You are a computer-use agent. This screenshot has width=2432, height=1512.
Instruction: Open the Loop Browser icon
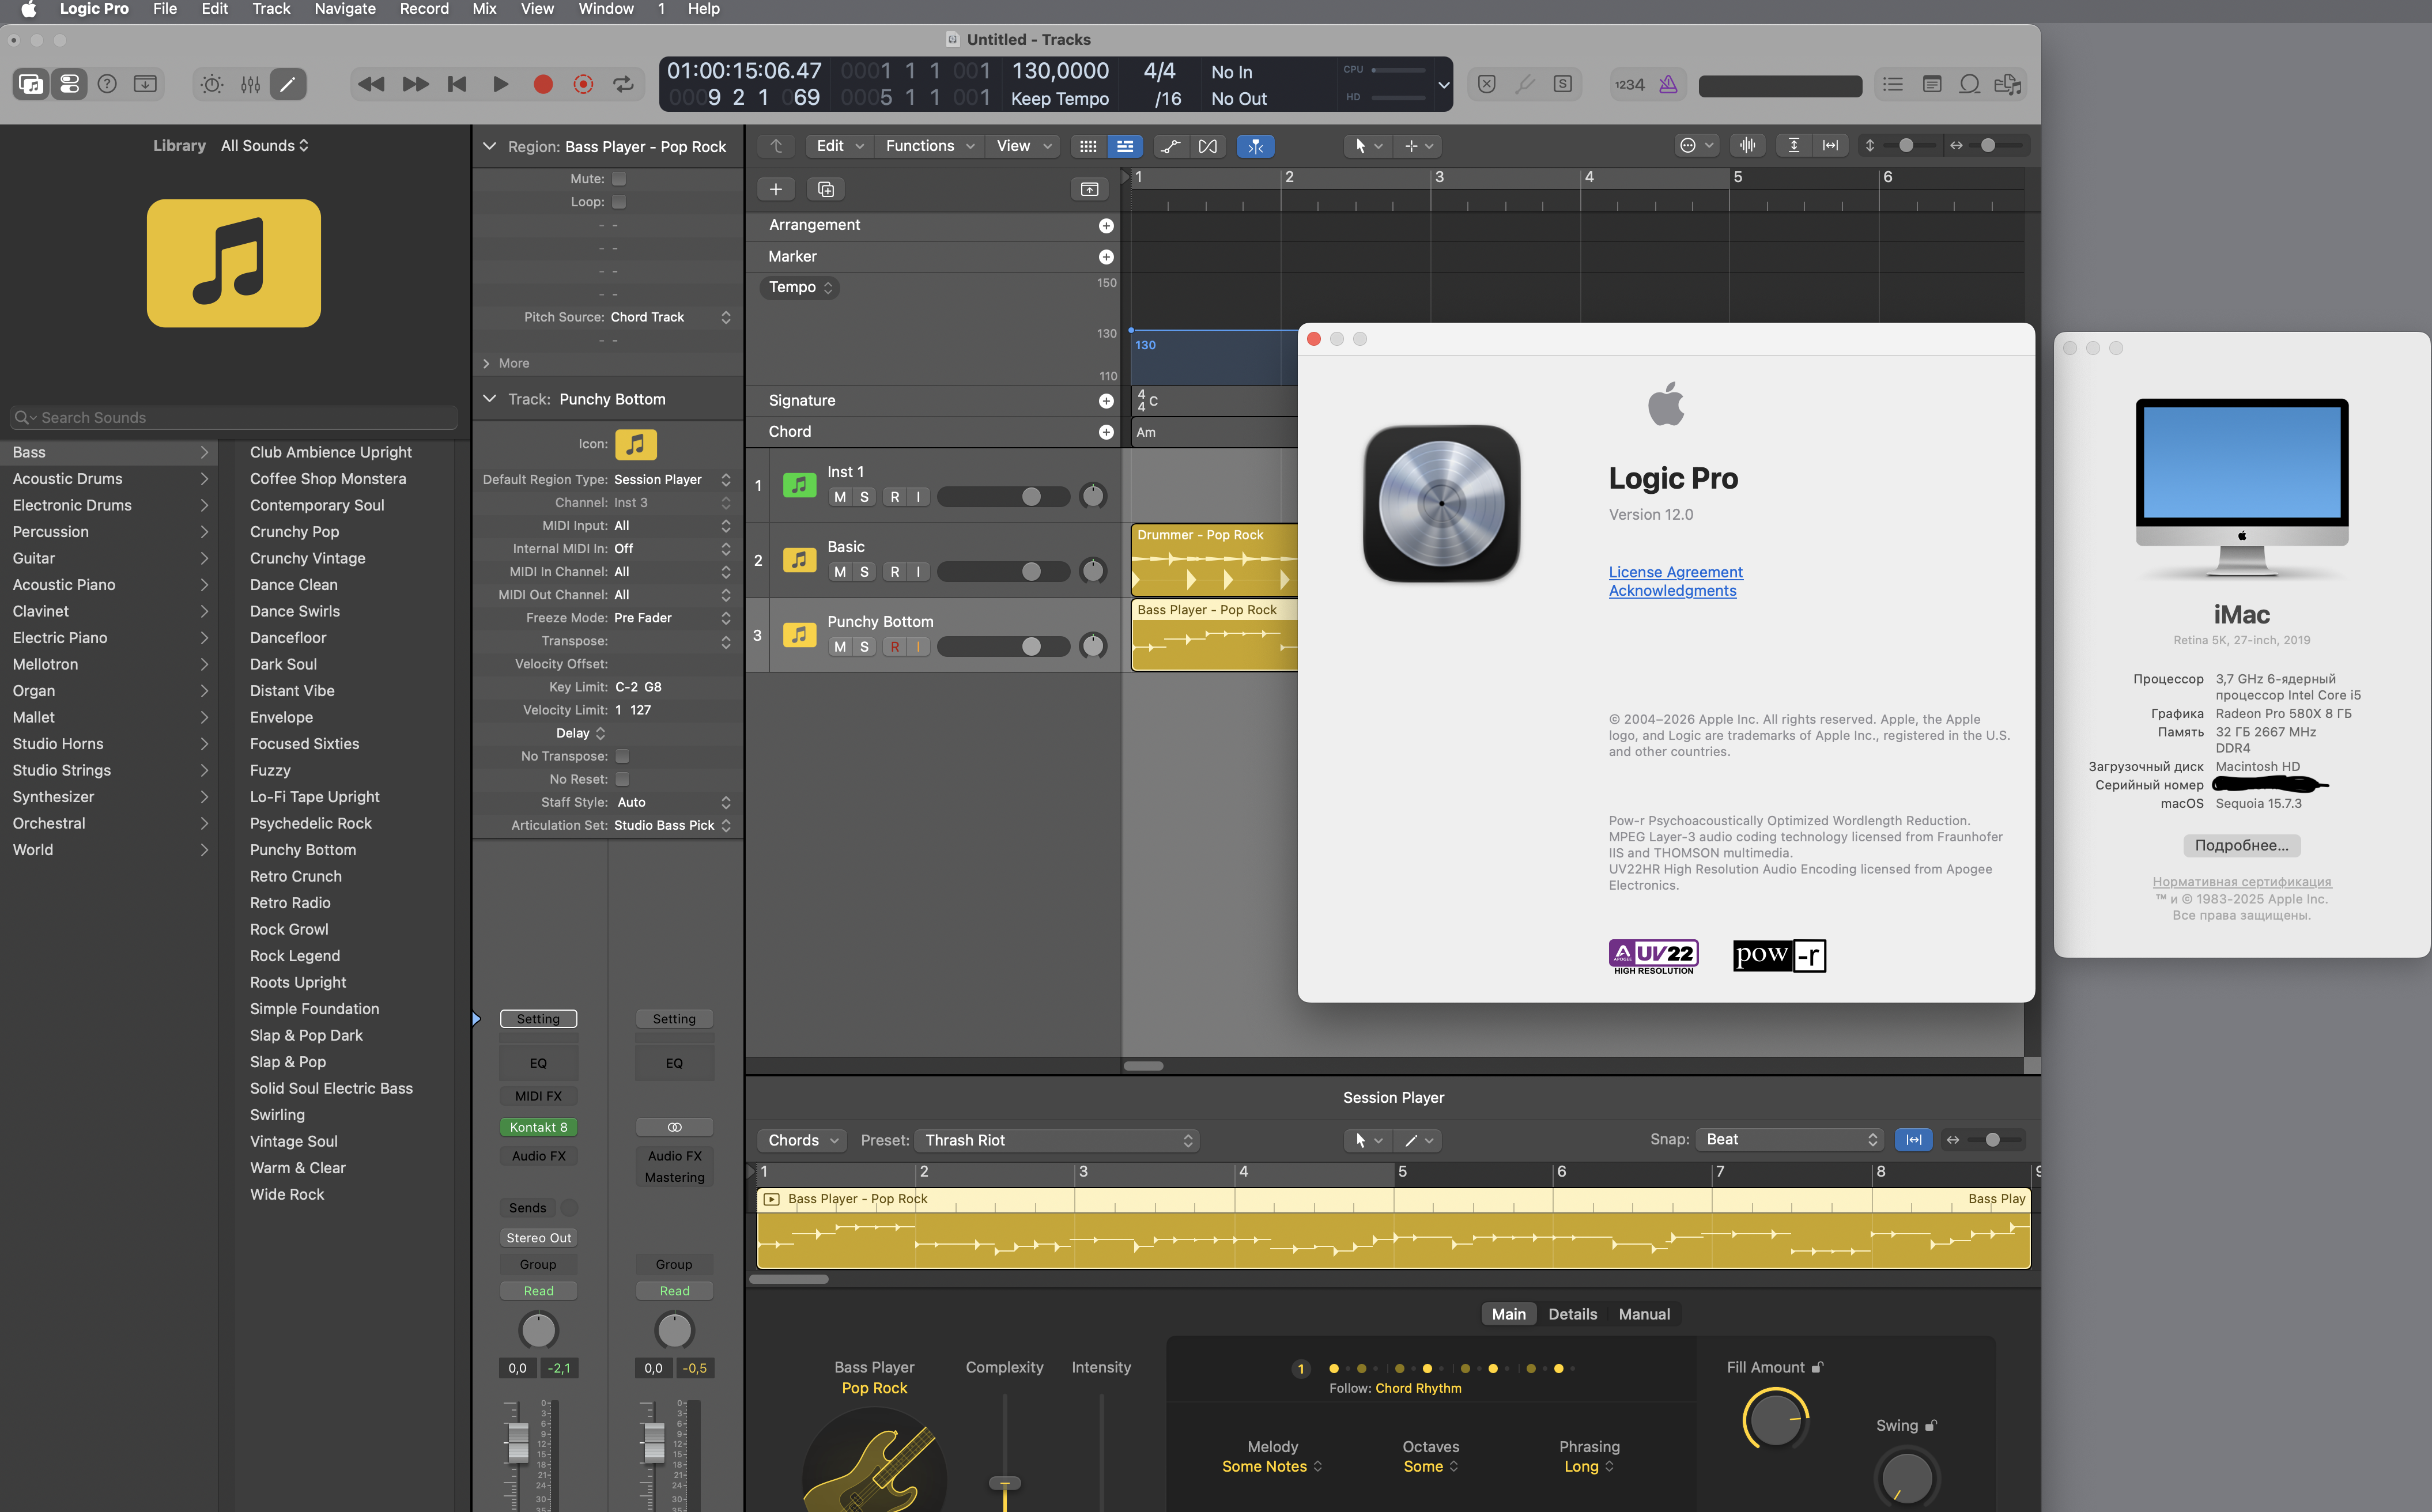point(1969,85)
